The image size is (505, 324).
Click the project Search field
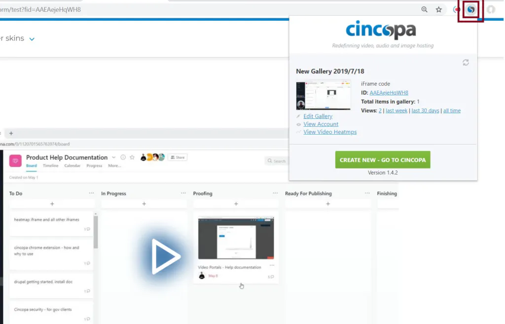click(277, 161)
